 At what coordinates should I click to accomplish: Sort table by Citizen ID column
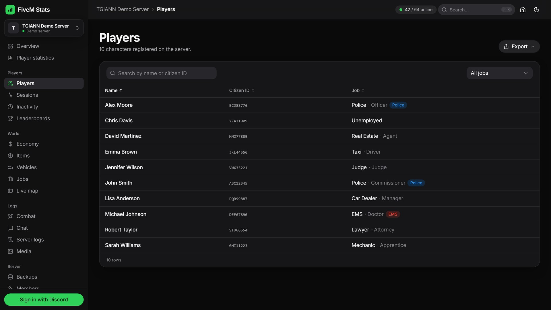[x=242, y=90]
